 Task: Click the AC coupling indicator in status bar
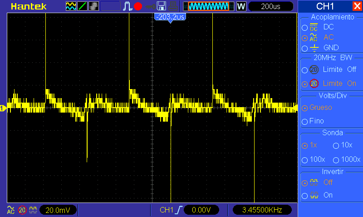tap(10, 210)
